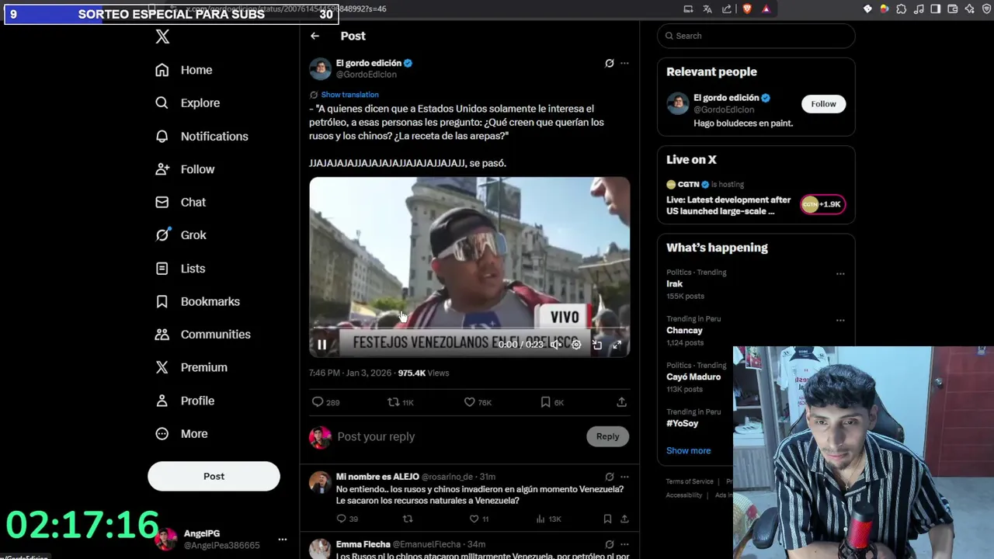Follow El gordo edición in Relevant people
This screenshot has width=994, height=559.
823,104
